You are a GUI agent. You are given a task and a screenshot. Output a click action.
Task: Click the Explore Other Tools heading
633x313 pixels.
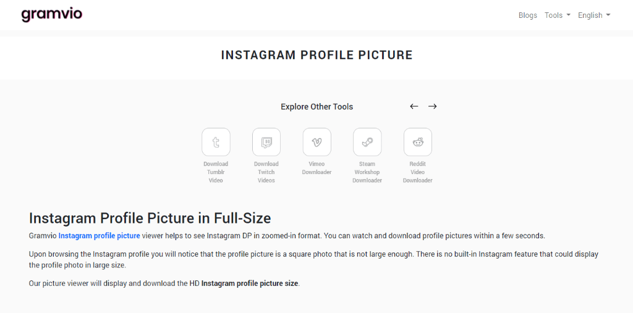click(x=316, y=107)
